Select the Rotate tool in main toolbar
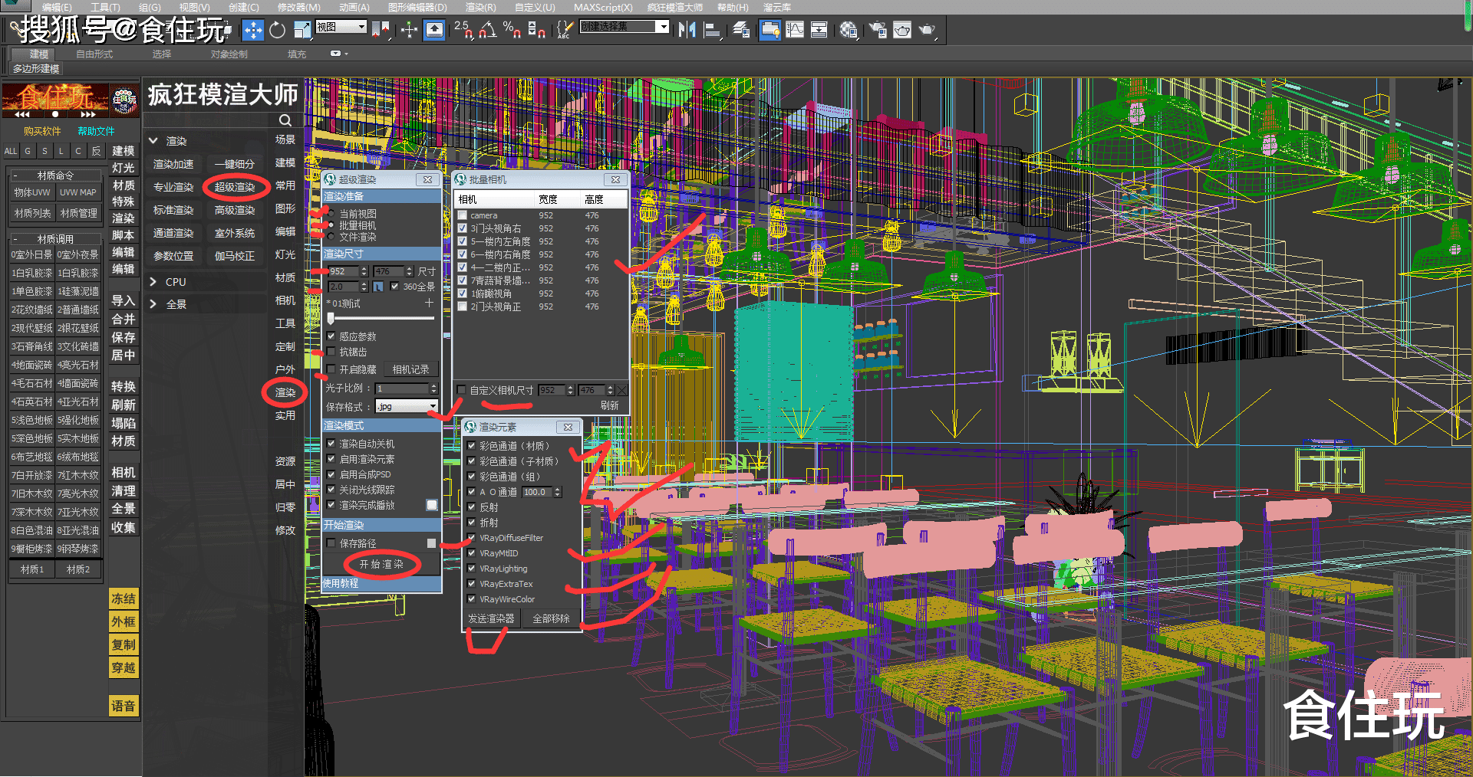This screenshot has width=1473, height=777. pos(278,30)
